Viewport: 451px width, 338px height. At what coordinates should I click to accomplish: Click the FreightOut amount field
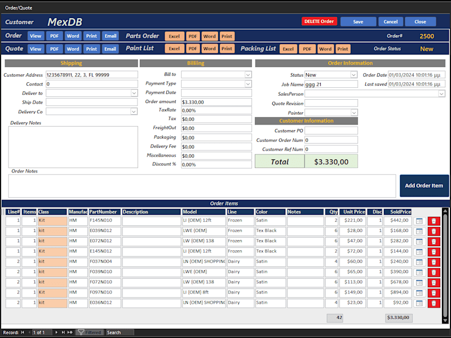pos(216,128)
